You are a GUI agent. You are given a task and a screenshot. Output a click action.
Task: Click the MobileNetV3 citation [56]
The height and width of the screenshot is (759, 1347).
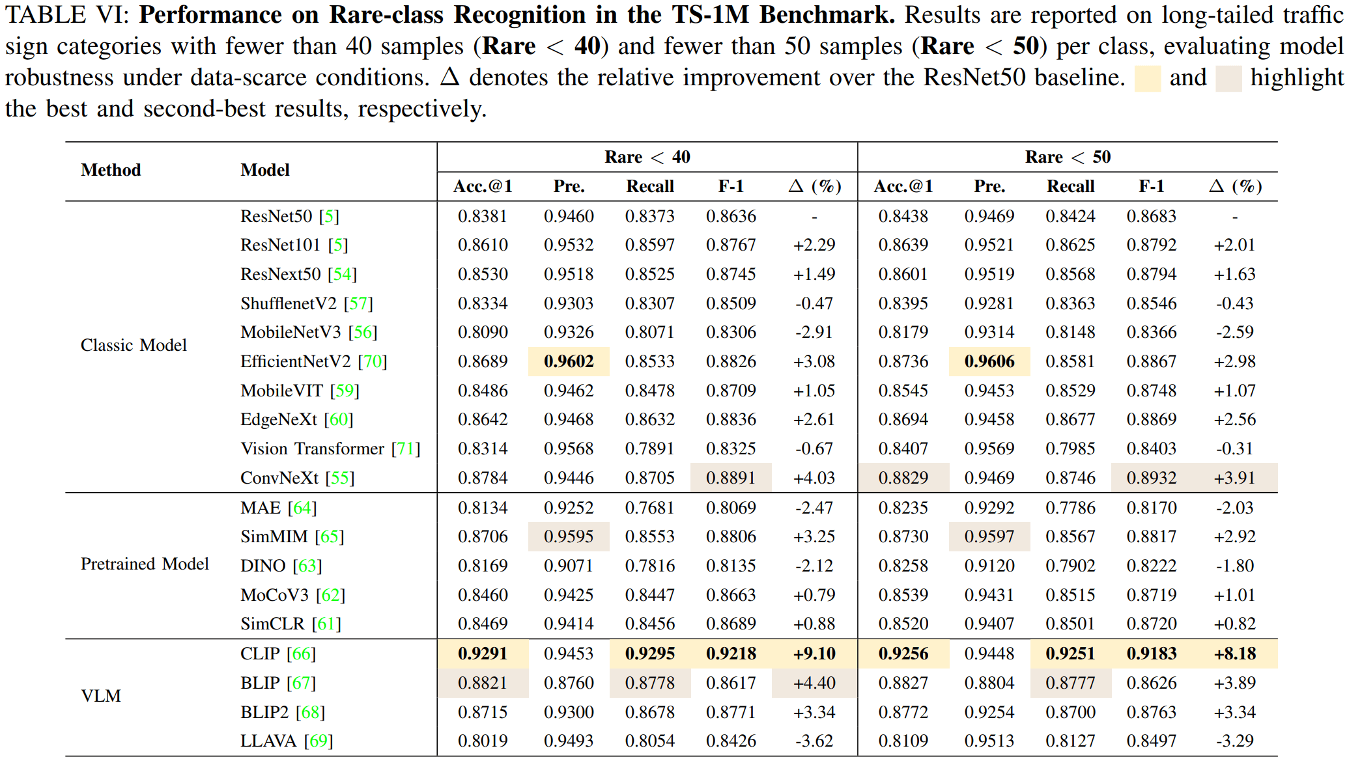(x=363, y=332)
